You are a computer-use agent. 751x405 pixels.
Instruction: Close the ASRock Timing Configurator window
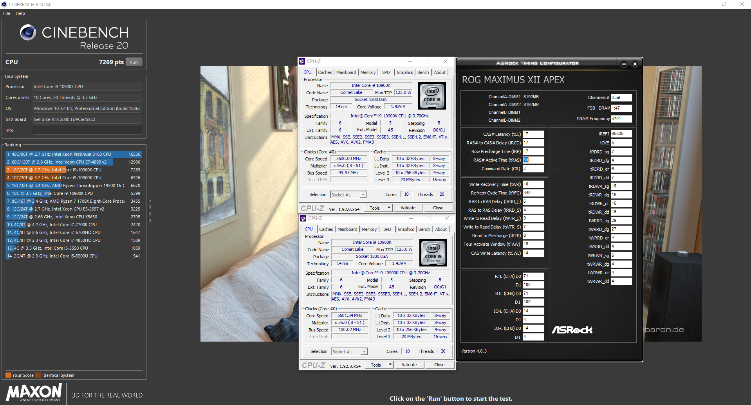(x=635, y=64)
